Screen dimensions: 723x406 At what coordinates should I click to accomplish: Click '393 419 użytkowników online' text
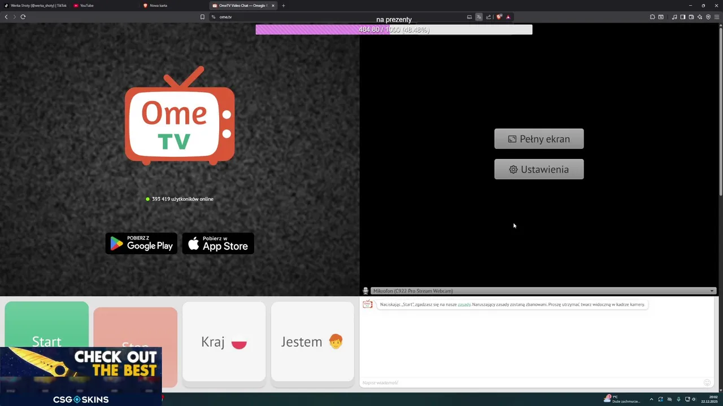coord(182,199)
